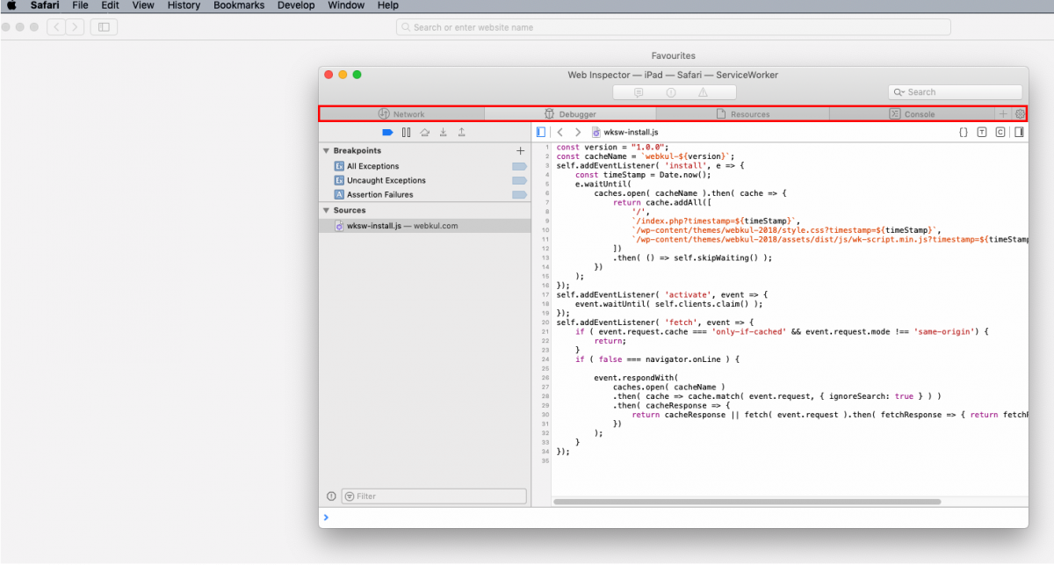Select the All Exceptions breakpoint row

point(425,166)
